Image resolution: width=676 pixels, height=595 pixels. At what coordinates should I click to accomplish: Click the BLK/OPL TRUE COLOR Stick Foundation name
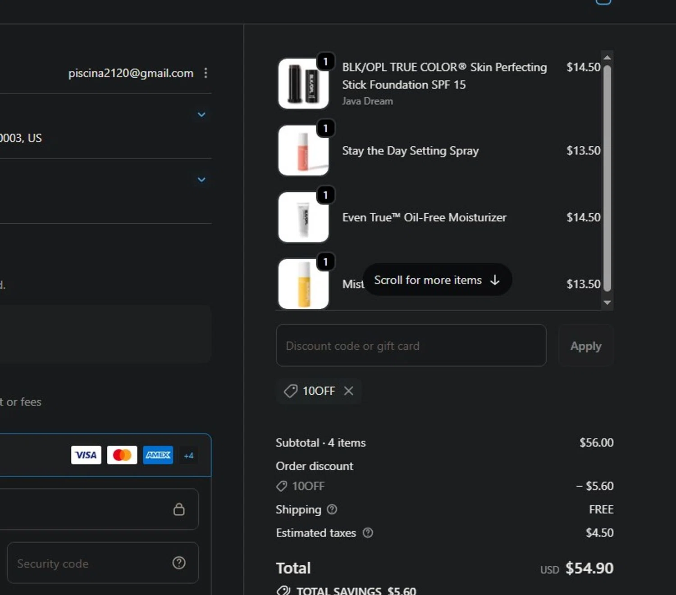pyautogui.click(x=444, y=76)
